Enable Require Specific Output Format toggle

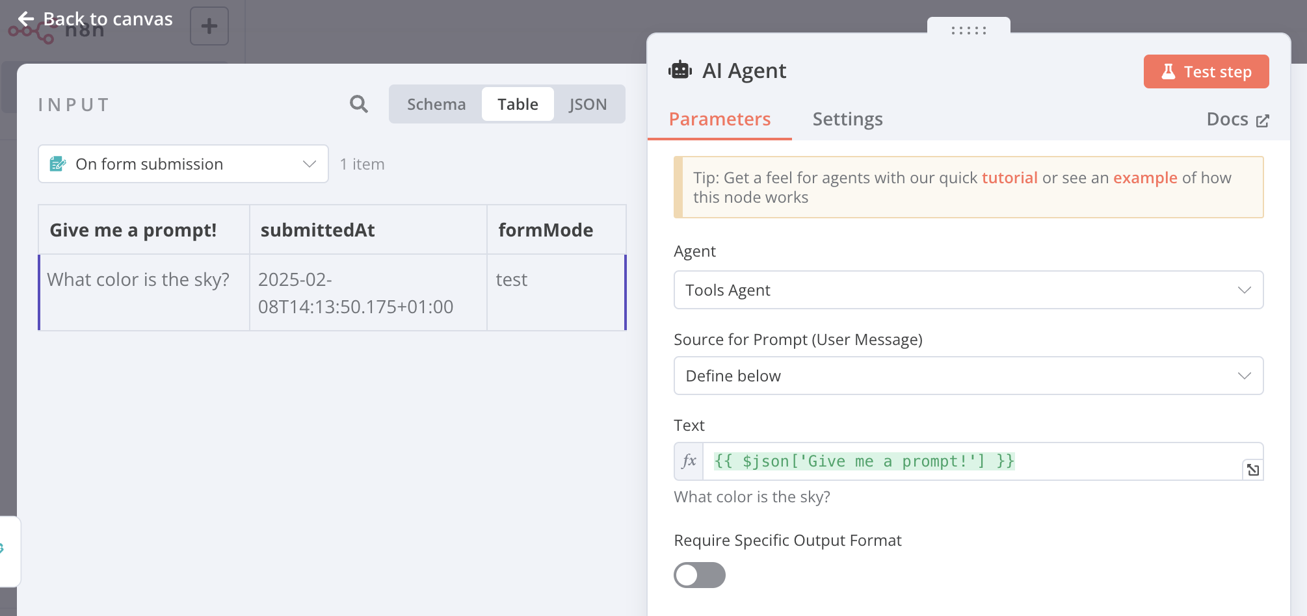tap(699, 575)
